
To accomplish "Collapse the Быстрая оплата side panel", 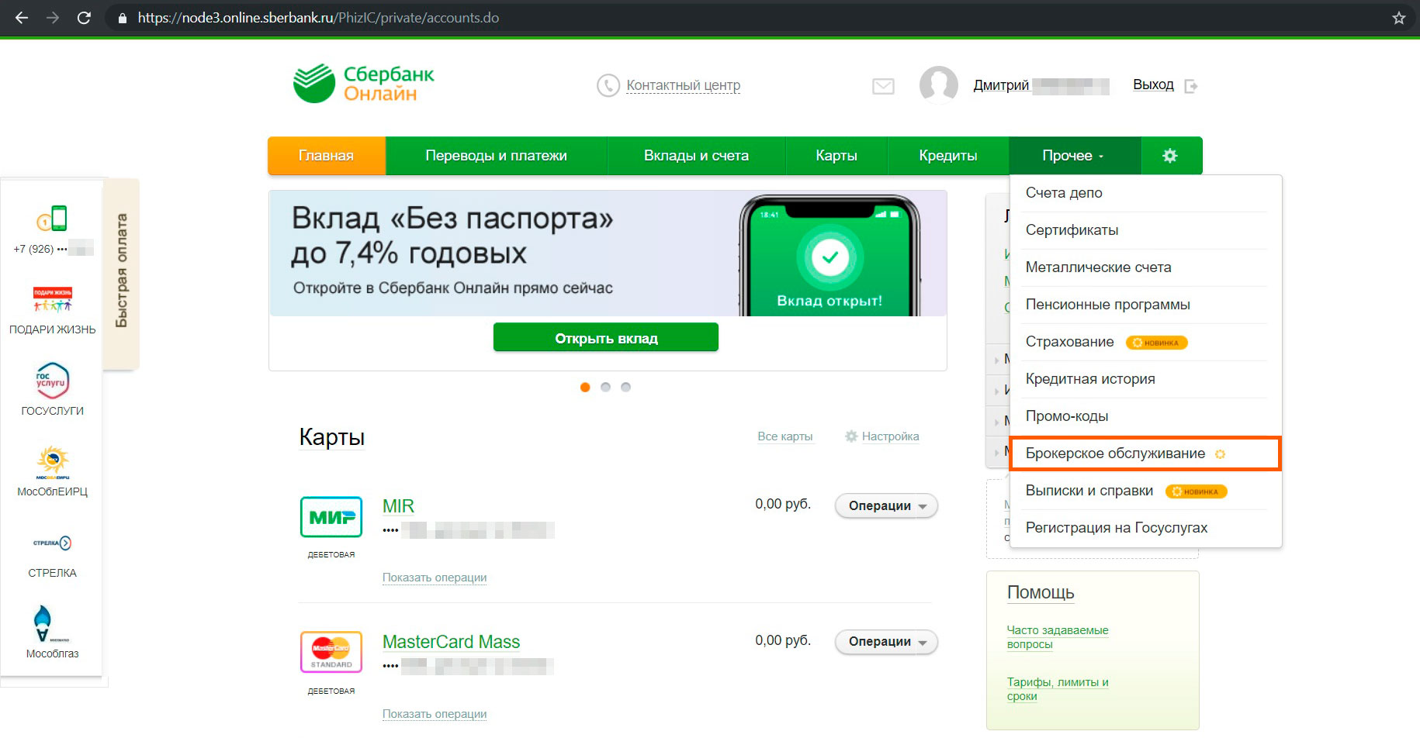I will coord(121,271).
